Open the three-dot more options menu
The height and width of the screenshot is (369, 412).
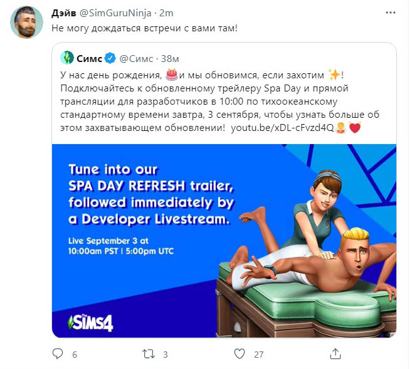pos(391,13)
